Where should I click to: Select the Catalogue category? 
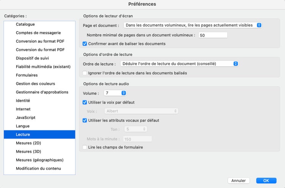[25, 24]
